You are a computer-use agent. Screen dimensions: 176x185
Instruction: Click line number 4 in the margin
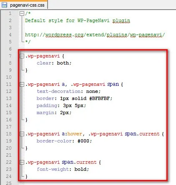[10, 35]
